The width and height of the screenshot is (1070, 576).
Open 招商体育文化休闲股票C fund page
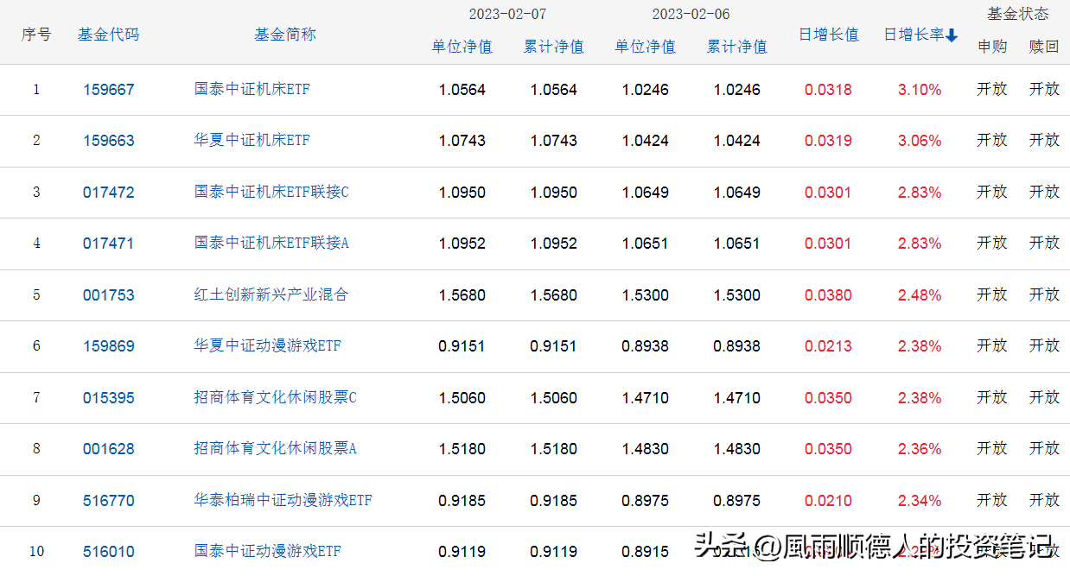coord(276,397)
